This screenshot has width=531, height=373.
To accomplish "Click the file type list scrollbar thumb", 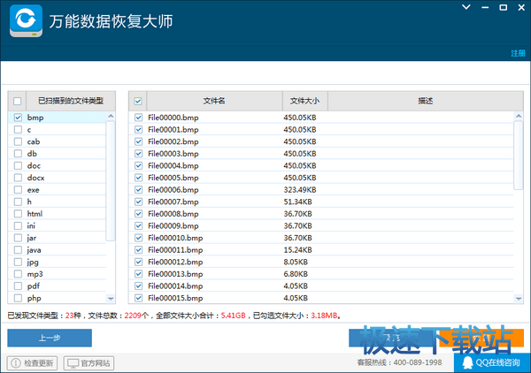I will coord(111,181).
